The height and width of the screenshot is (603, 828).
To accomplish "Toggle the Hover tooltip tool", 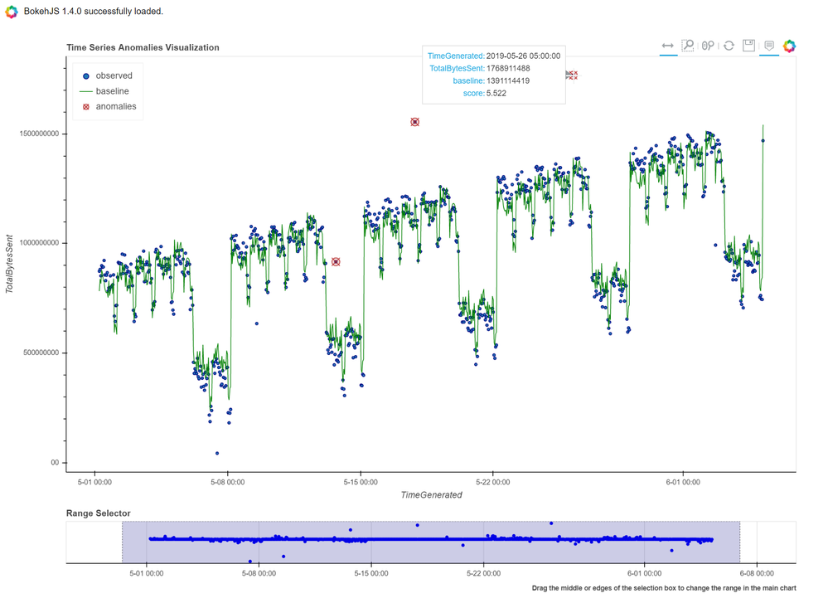I will point(769,46).
